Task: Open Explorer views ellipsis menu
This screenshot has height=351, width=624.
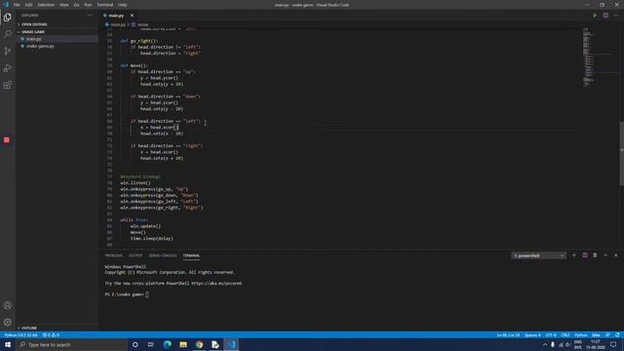Action: (x=90, y=16)
